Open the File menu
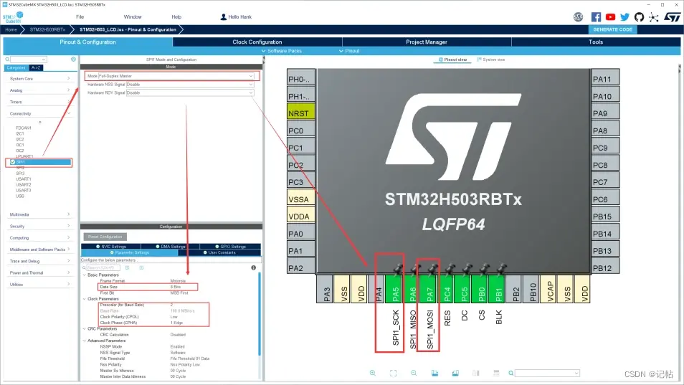Screen dimensions: 684x385 [x=80, y=17]
